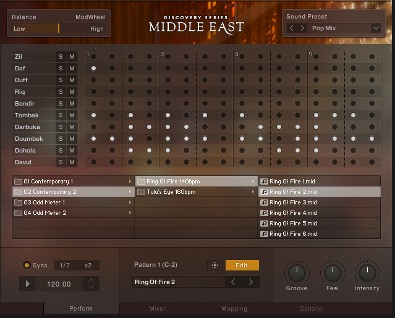Open Tulu's Eye 160bpm folder
395x318 pixels.
click(x=196, y=192)
